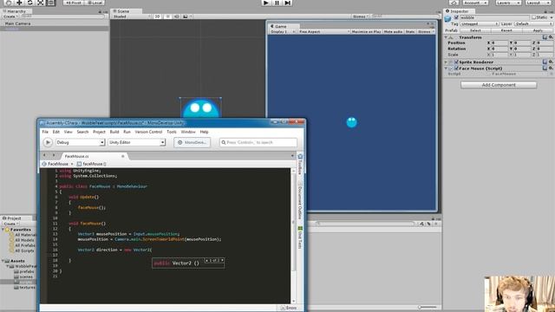Screen dimensions: 555x312
Task: Select the Rotate tool in Unity toolbar
Action: (29, 3)
